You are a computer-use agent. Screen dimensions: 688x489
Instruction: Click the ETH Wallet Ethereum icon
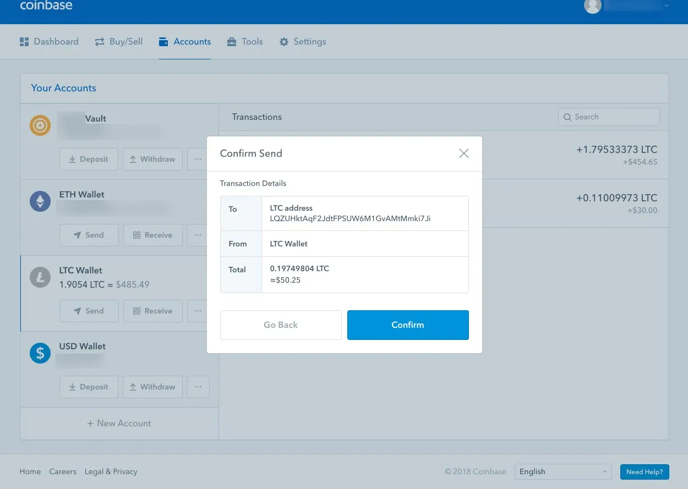click(40, 202)
